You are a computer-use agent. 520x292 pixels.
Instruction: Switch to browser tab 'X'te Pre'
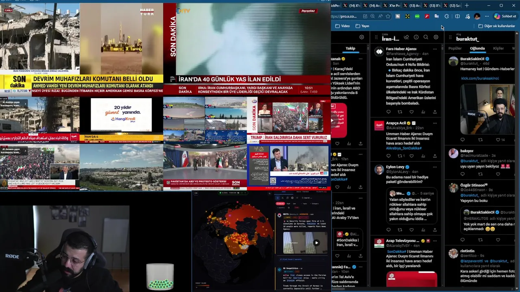tap(391, 6)
